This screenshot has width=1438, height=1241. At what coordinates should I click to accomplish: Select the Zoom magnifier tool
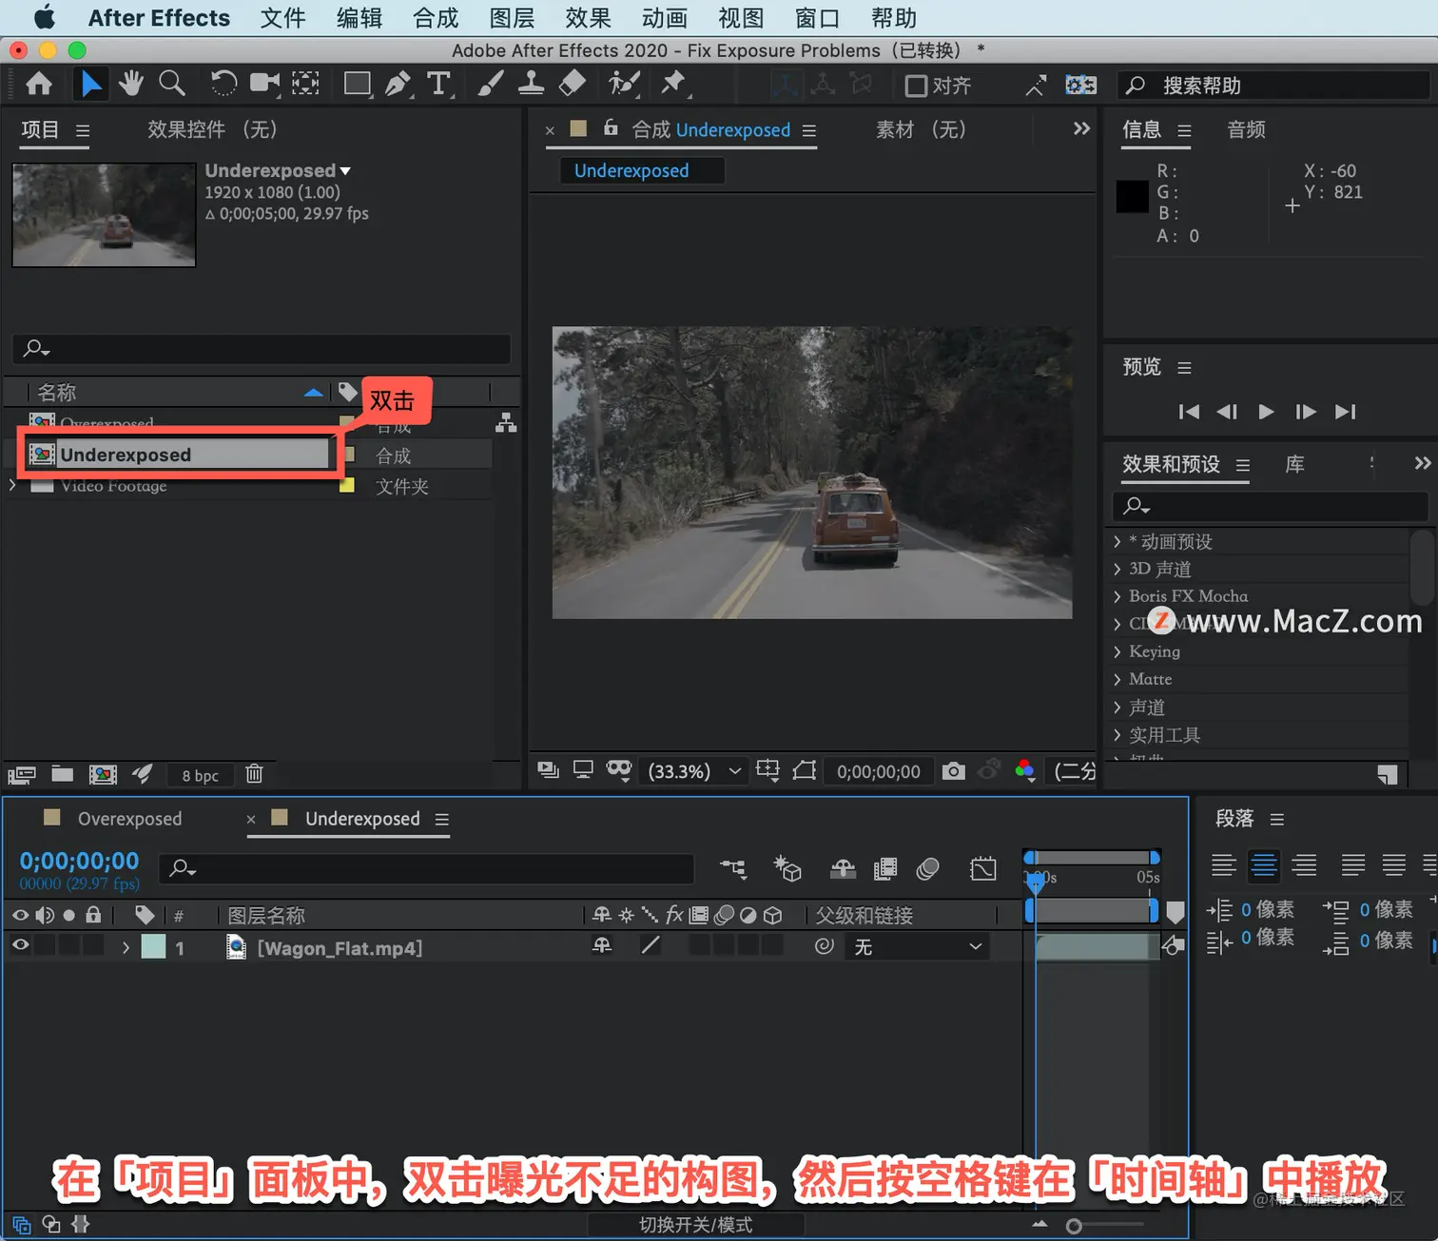click(172, 84)
